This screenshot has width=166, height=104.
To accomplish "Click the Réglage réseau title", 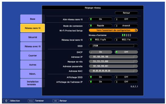I will (x=93, y=8).
